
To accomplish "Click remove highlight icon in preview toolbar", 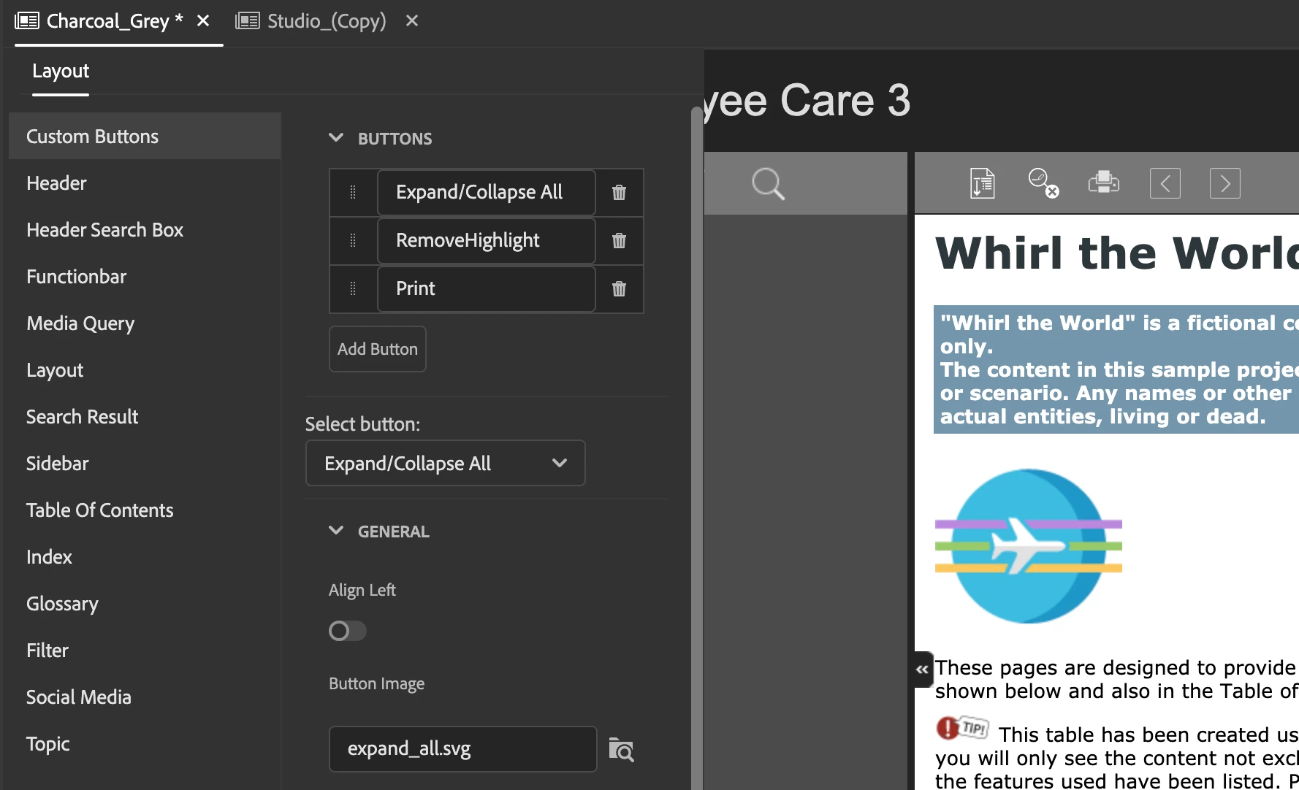I will tap(1043, 183).
